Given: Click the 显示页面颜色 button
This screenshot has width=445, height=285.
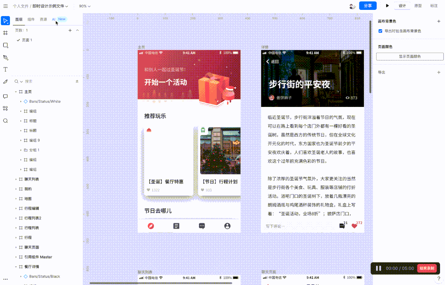Looking at the screenshot, I should 410,56.
